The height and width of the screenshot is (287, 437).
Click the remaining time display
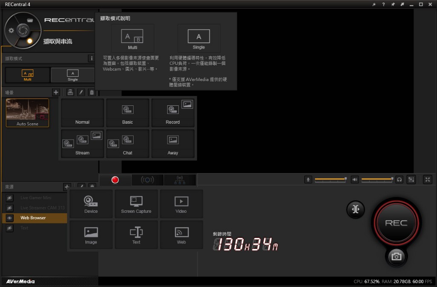click(x=245, y=244)
